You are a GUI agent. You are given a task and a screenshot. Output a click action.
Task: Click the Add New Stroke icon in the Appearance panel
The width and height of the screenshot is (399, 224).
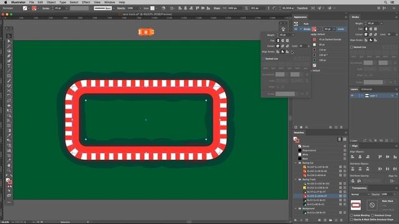pyautogui.click(x=296, y=127)
